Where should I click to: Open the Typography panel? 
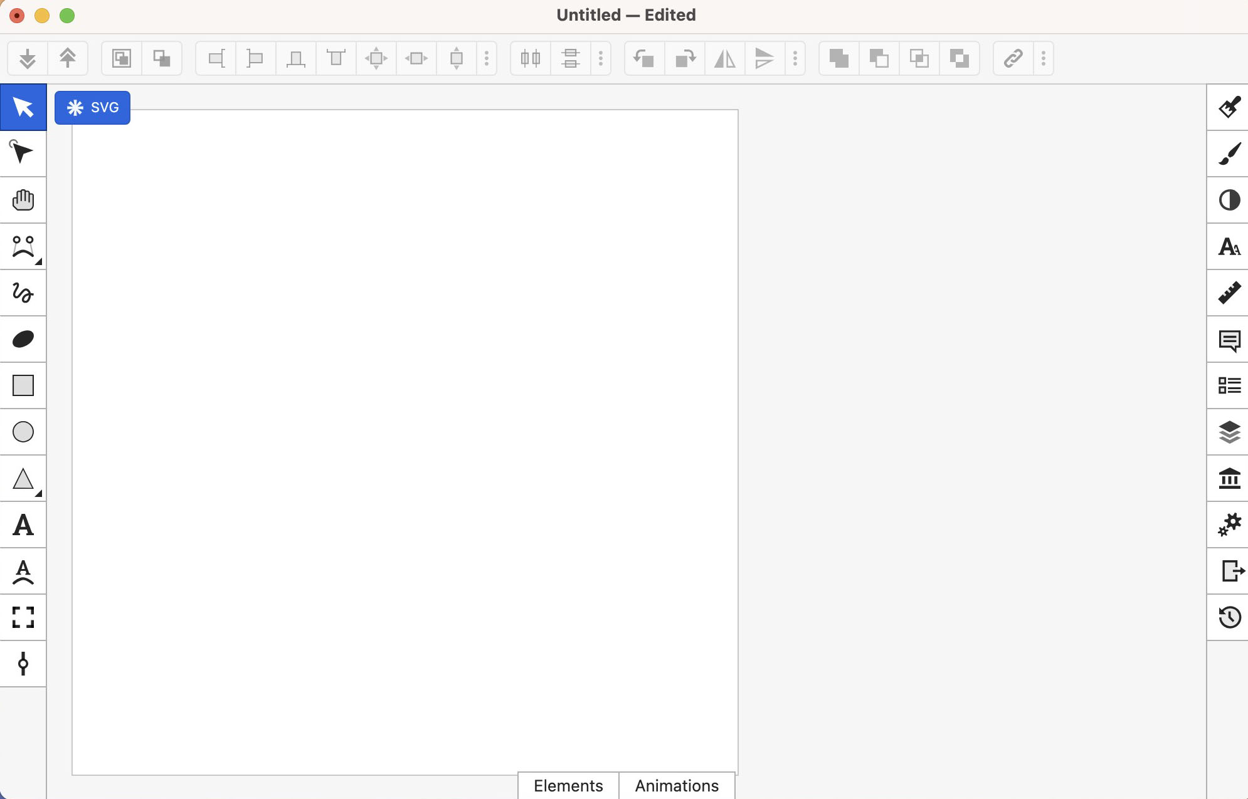pyautogui.click(x=1229, y=246)
